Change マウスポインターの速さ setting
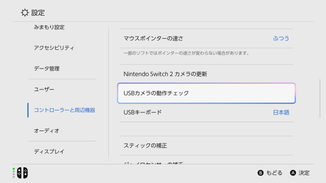326x183 pixels. [x=153, y=39]
